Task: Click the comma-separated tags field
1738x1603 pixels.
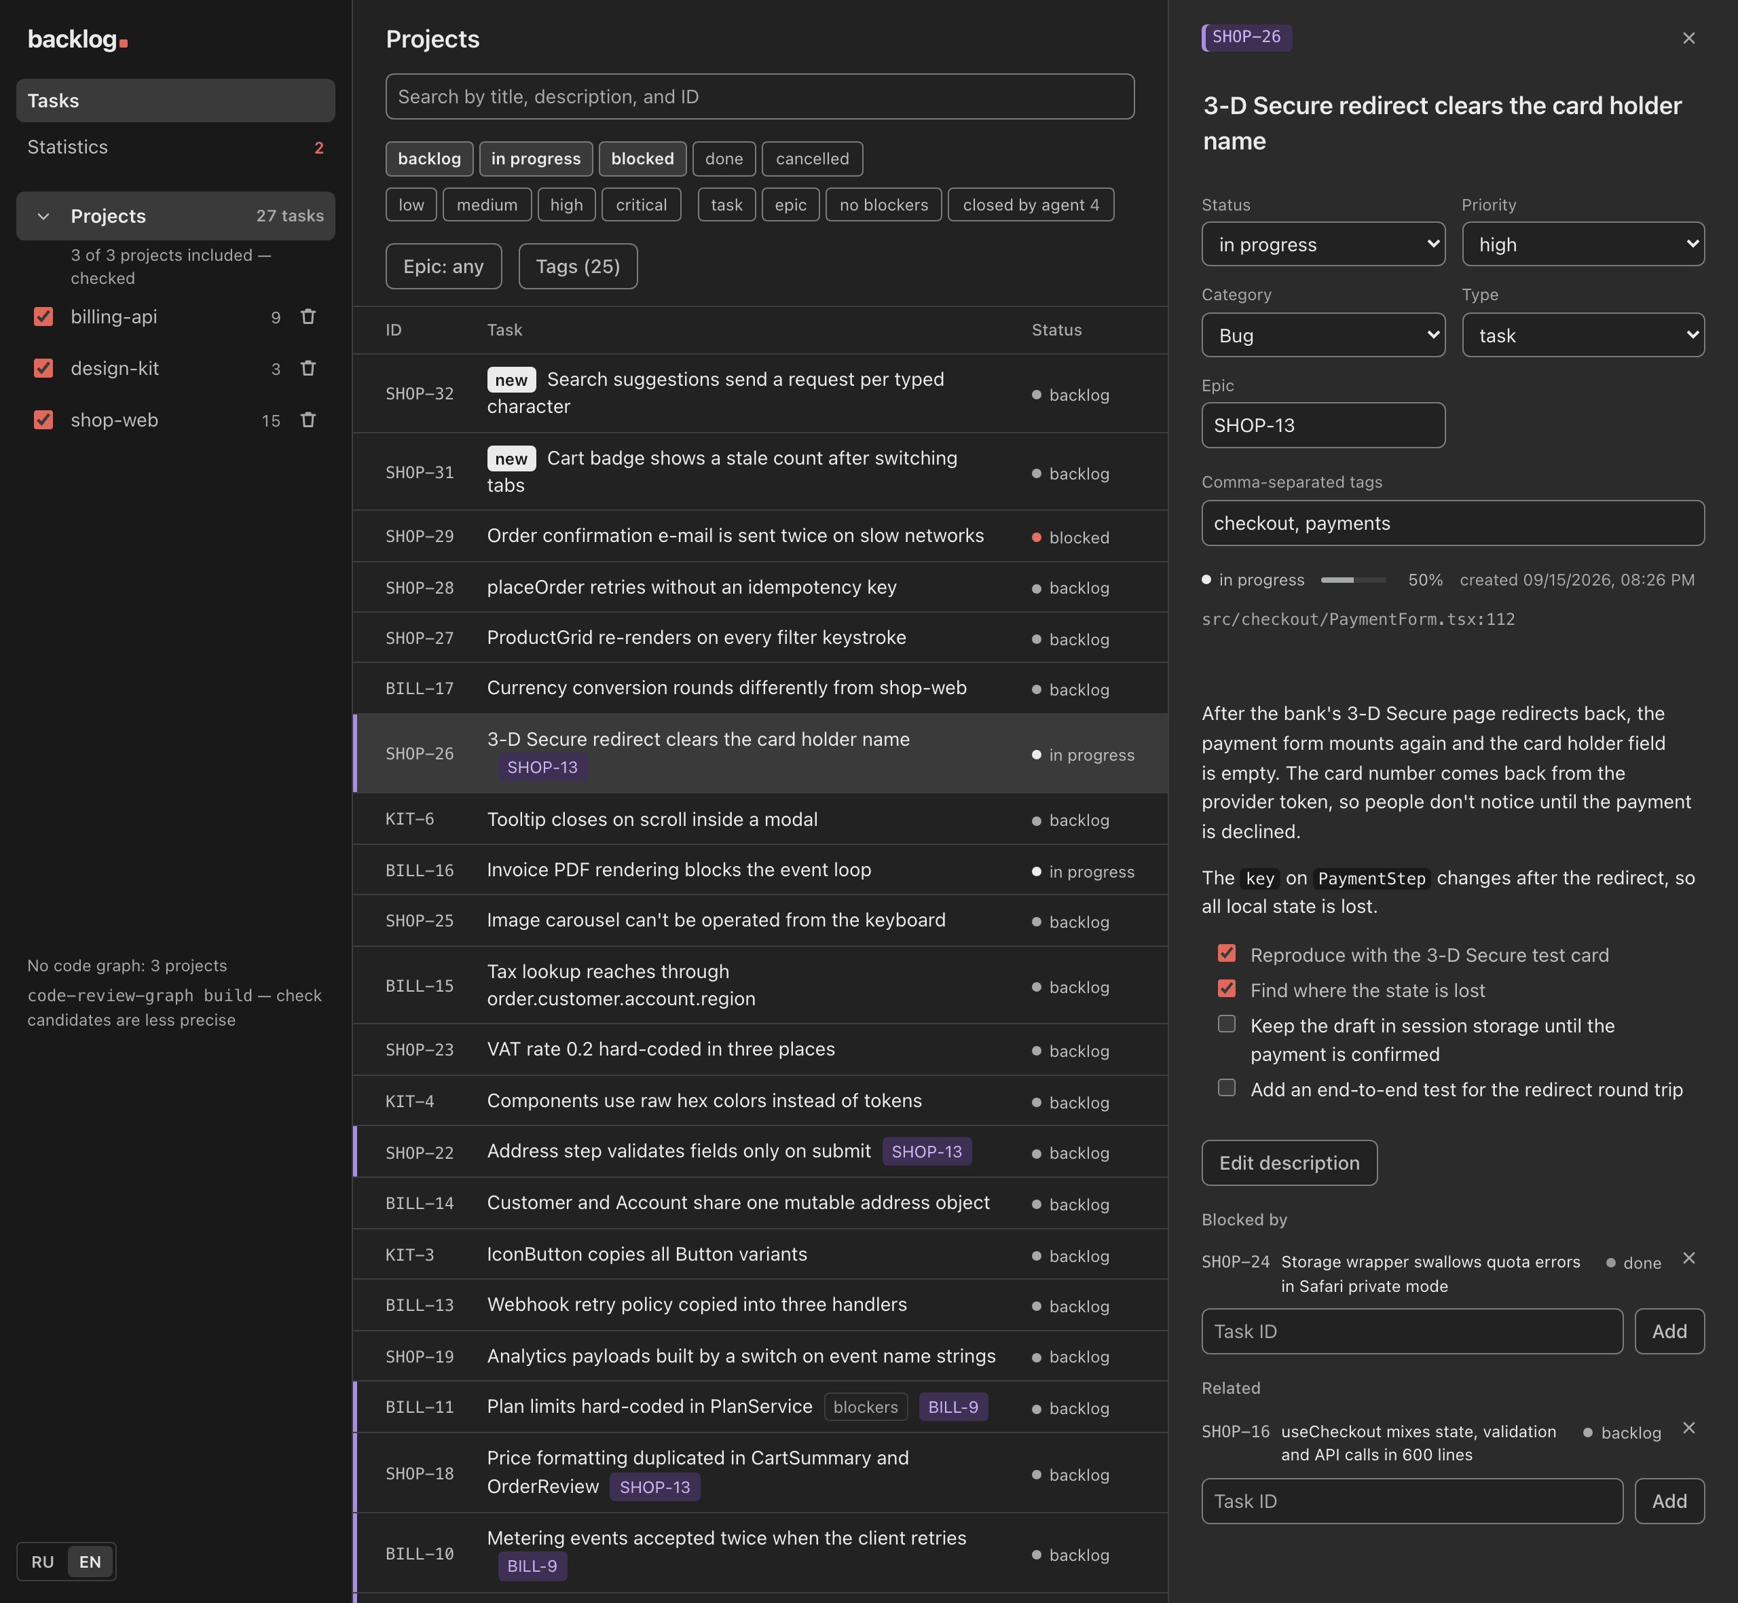Action: [x=1453, y=523]
